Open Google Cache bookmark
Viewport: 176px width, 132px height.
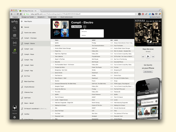coord(51,17)
